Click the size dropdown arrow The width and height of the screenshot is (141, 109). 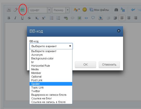[68, 10]
